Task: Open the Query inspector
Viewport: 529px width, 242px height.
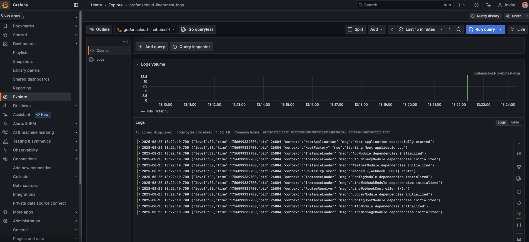Action: click(191, 47)
